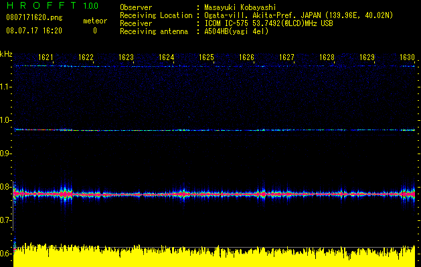Click the 1629 time marker
The height and width of the screenshot is (267, 421).
367,57
